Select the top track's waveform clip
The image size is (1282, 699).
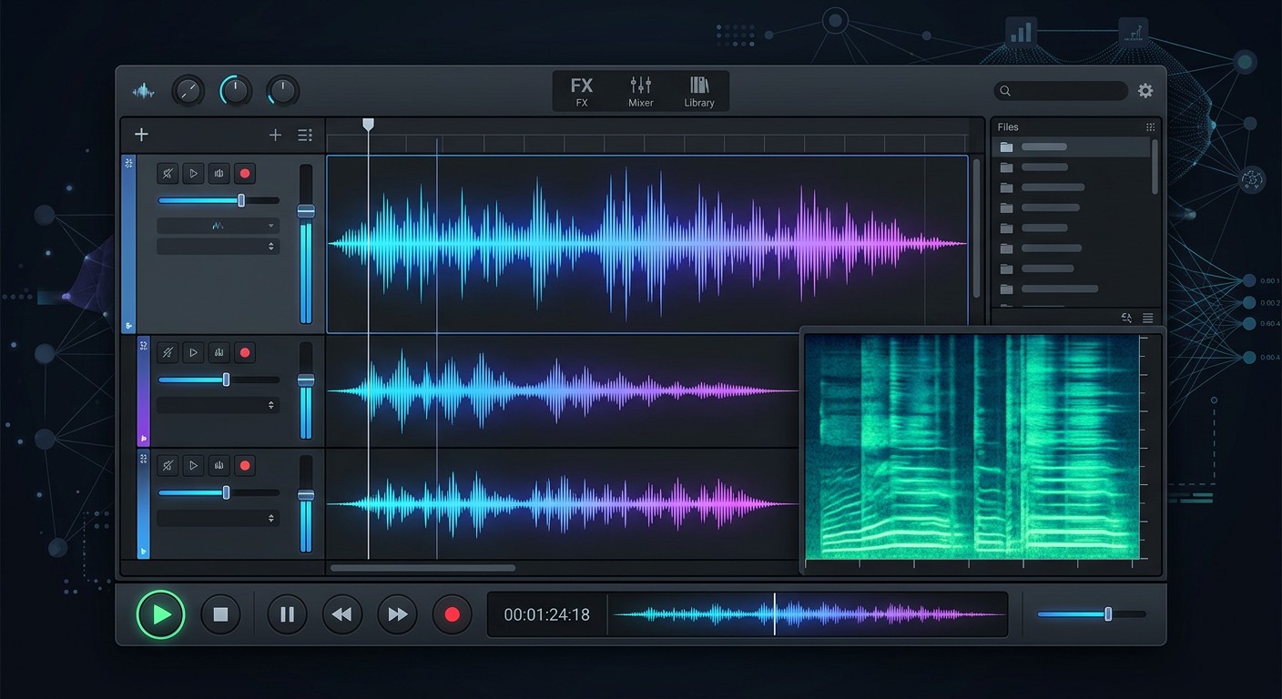pyautogui.click(x=647, y=244)
